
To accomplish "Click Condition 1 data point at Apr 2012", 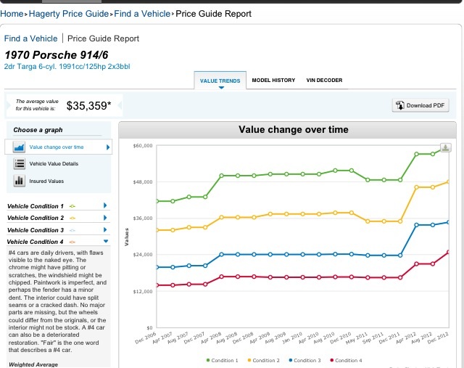I will click(416, 154).
